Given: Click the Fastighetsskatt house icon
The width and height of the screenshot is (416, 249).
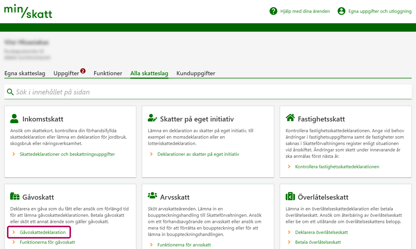Looking at the screenshot, I should [290, 118].
